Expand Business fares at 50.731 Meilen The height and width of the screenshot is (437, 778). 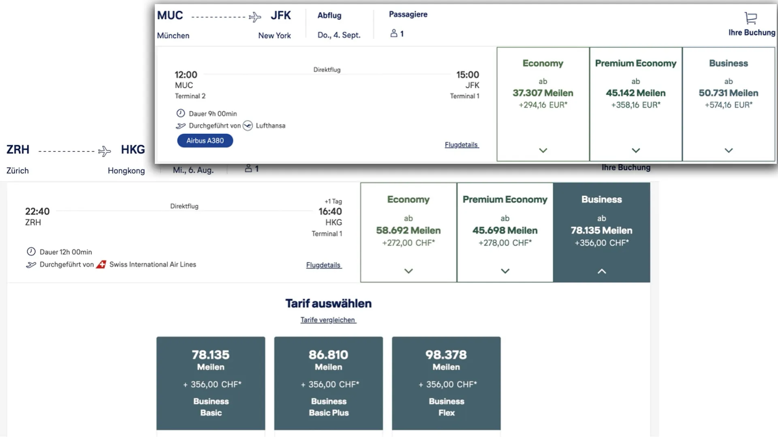coord(729,151)
